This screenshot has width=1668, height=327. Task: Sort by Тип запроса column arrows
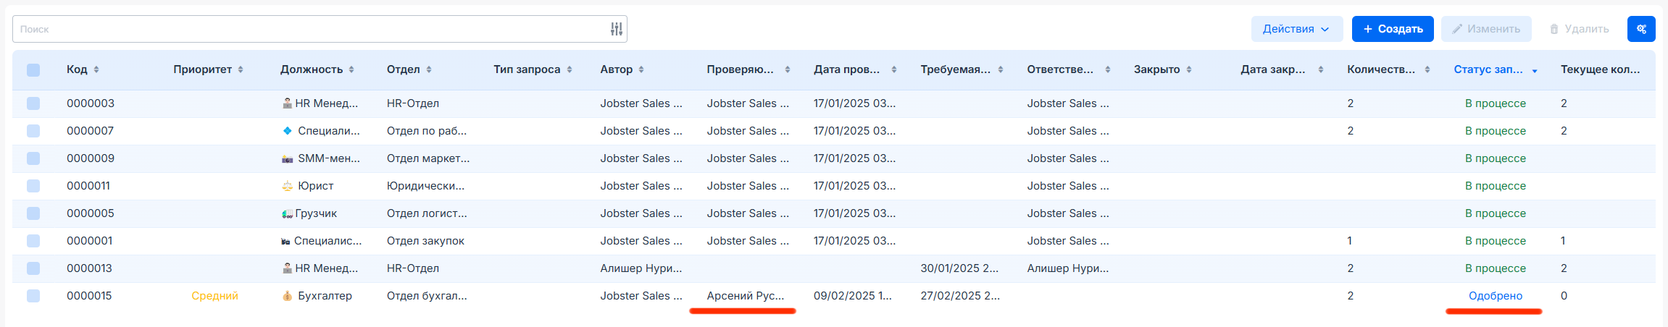pos(570,69)
